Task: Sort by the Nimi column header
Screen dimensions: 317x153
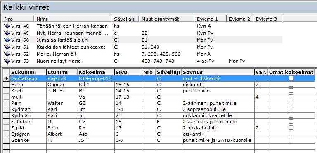Action: (73, 19)
